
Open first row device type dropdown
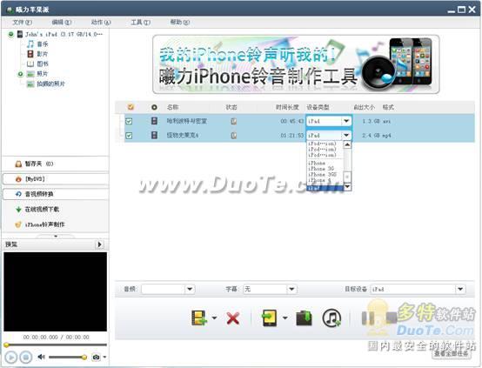click(x=346, y=121)
